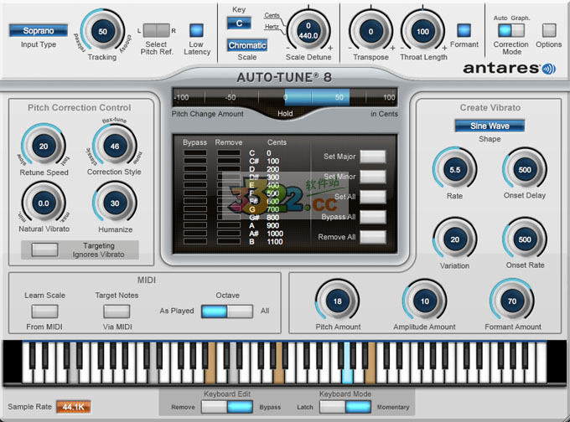Click the Retune Speed knob
This screenshot has height=422, width=570.
[x=44, y=146]
